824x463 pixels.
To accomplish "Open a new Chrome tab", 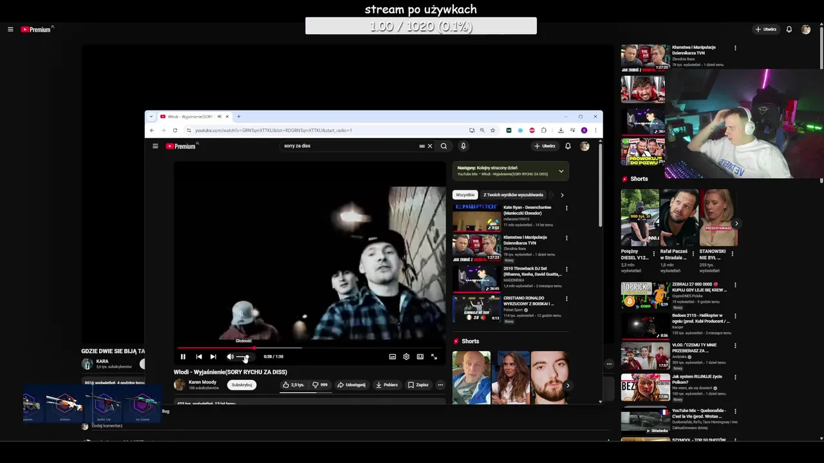I will (x=238, y=116).
